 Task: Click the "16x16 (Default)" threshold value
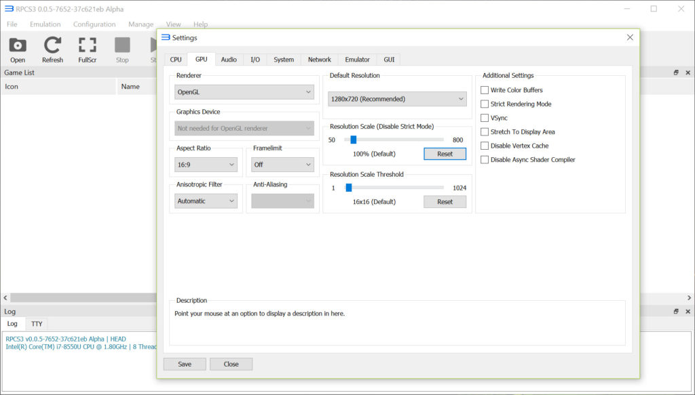pos(374,202)
